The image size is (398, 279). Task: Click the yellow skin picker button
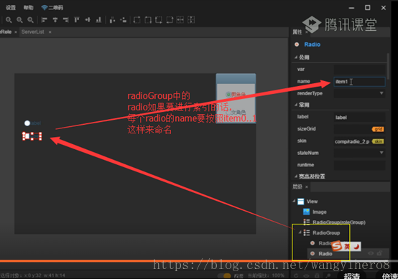(x=378, y=141)
